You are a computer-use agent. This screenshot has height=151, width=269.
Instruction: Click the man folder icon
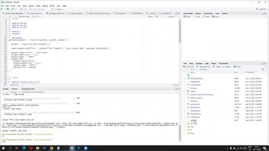point(188,127)
